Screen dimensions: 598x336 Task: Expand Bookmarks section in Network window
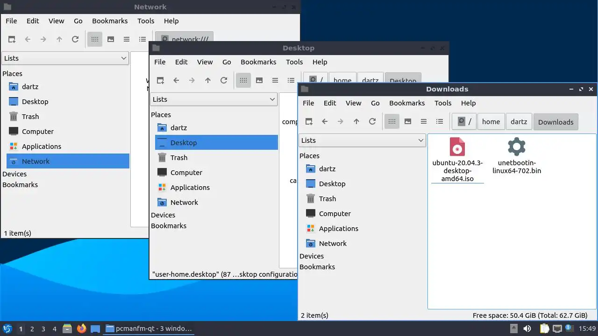point(20,185)
